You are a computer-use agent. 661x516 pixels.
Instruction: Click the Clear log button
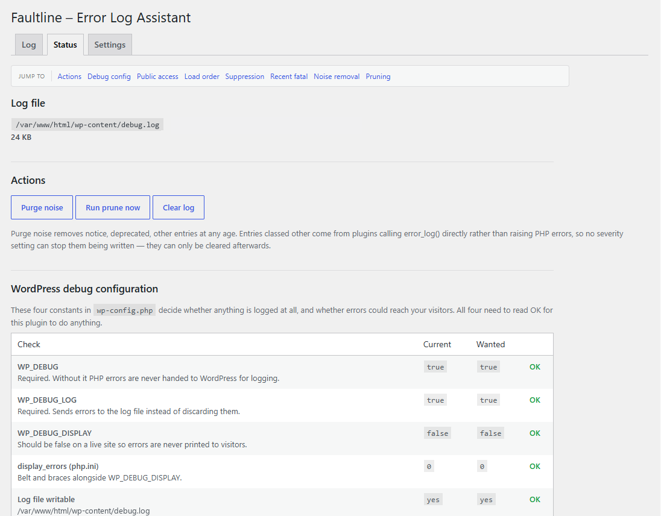179,207
